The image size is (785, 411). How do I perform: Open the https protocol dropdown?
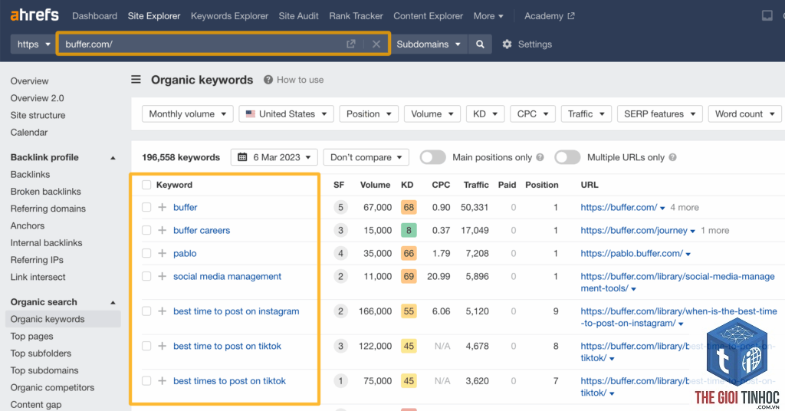click(x=33, y=44)
